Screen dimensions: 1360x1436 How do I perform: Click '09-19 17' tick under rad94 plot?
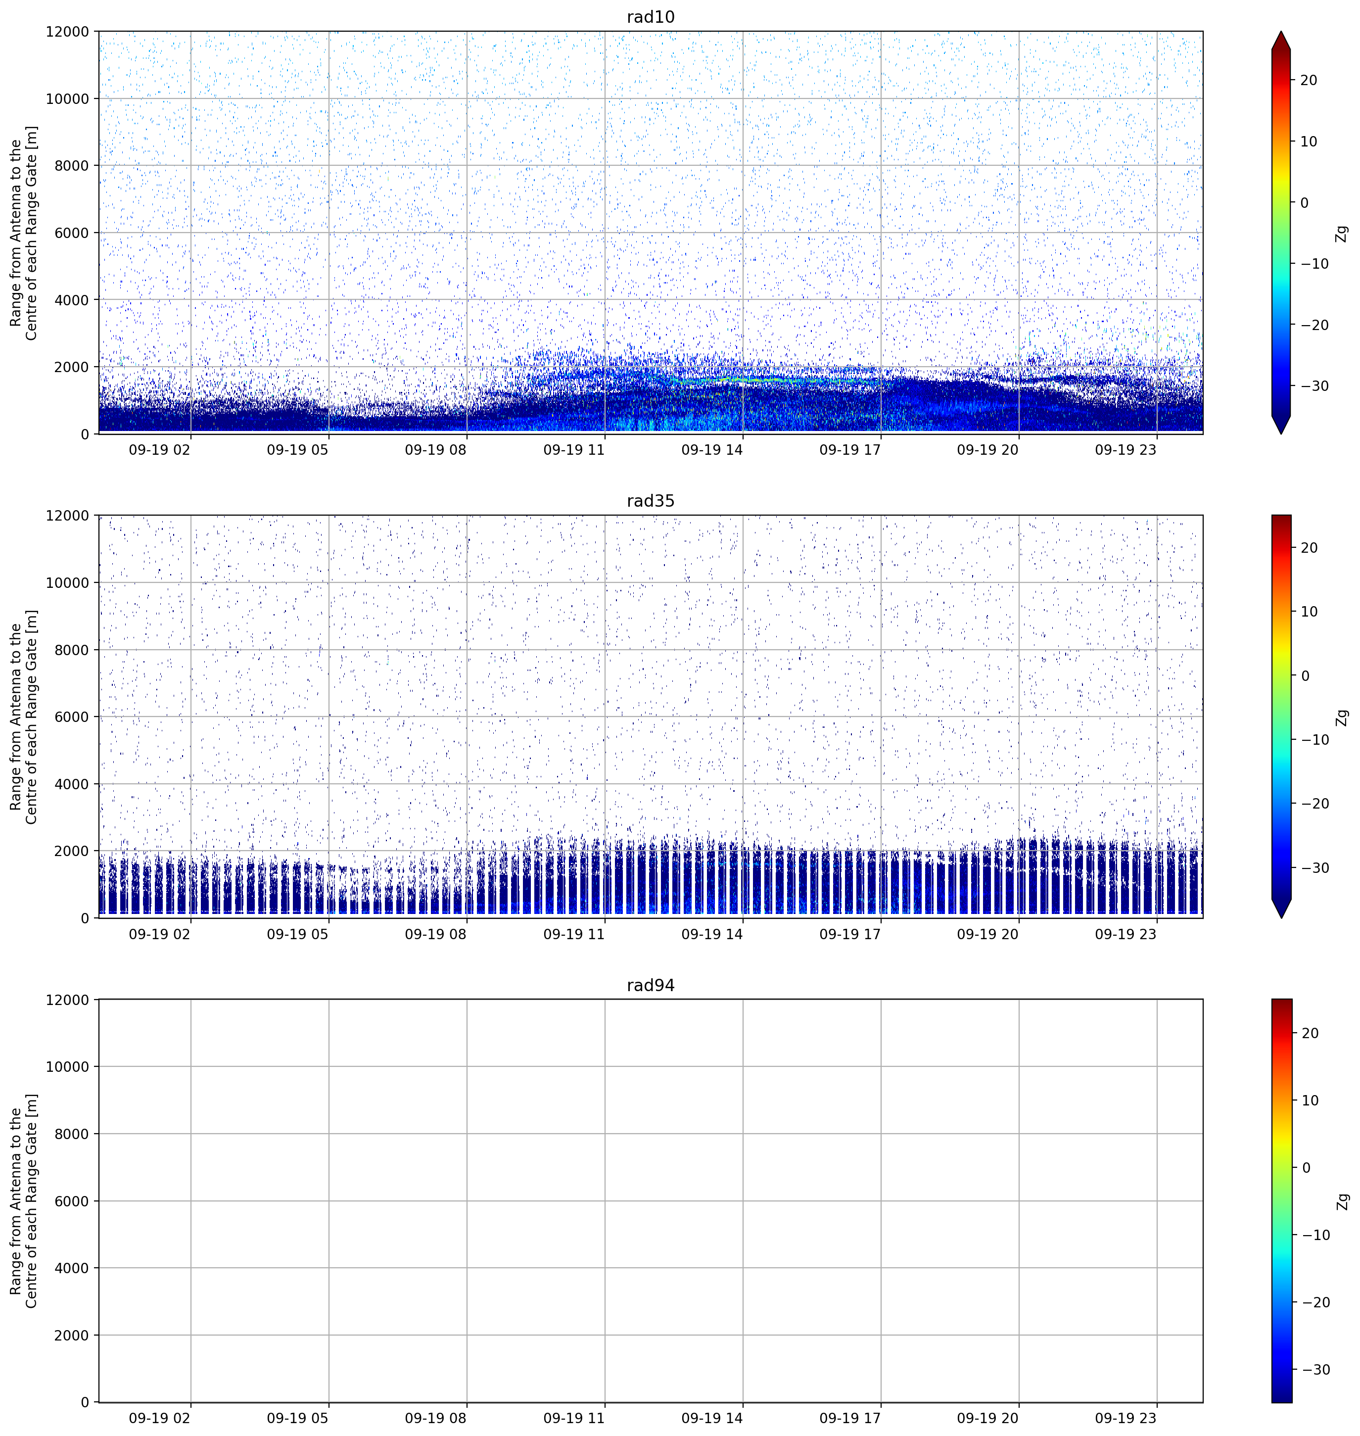tap(849, 1418)
